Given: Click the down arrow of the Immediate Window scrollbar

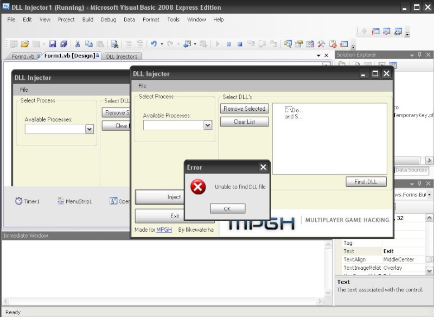Looking at the screenshot, I should click(328, 293).
